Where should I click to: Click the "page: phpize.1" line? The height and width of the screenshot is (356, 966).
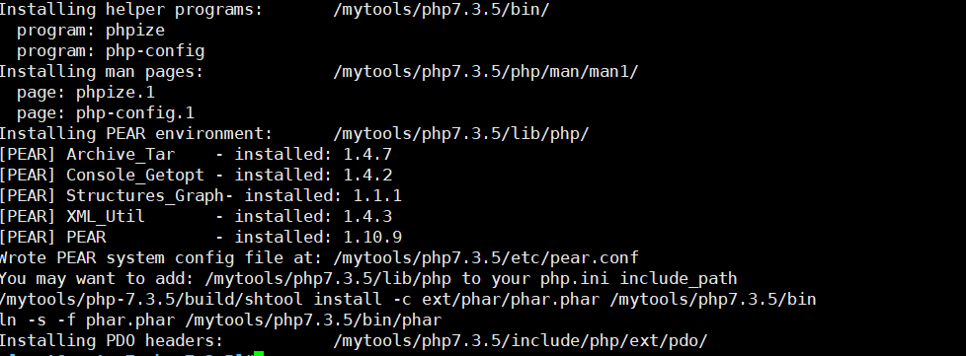coord(86,93)
